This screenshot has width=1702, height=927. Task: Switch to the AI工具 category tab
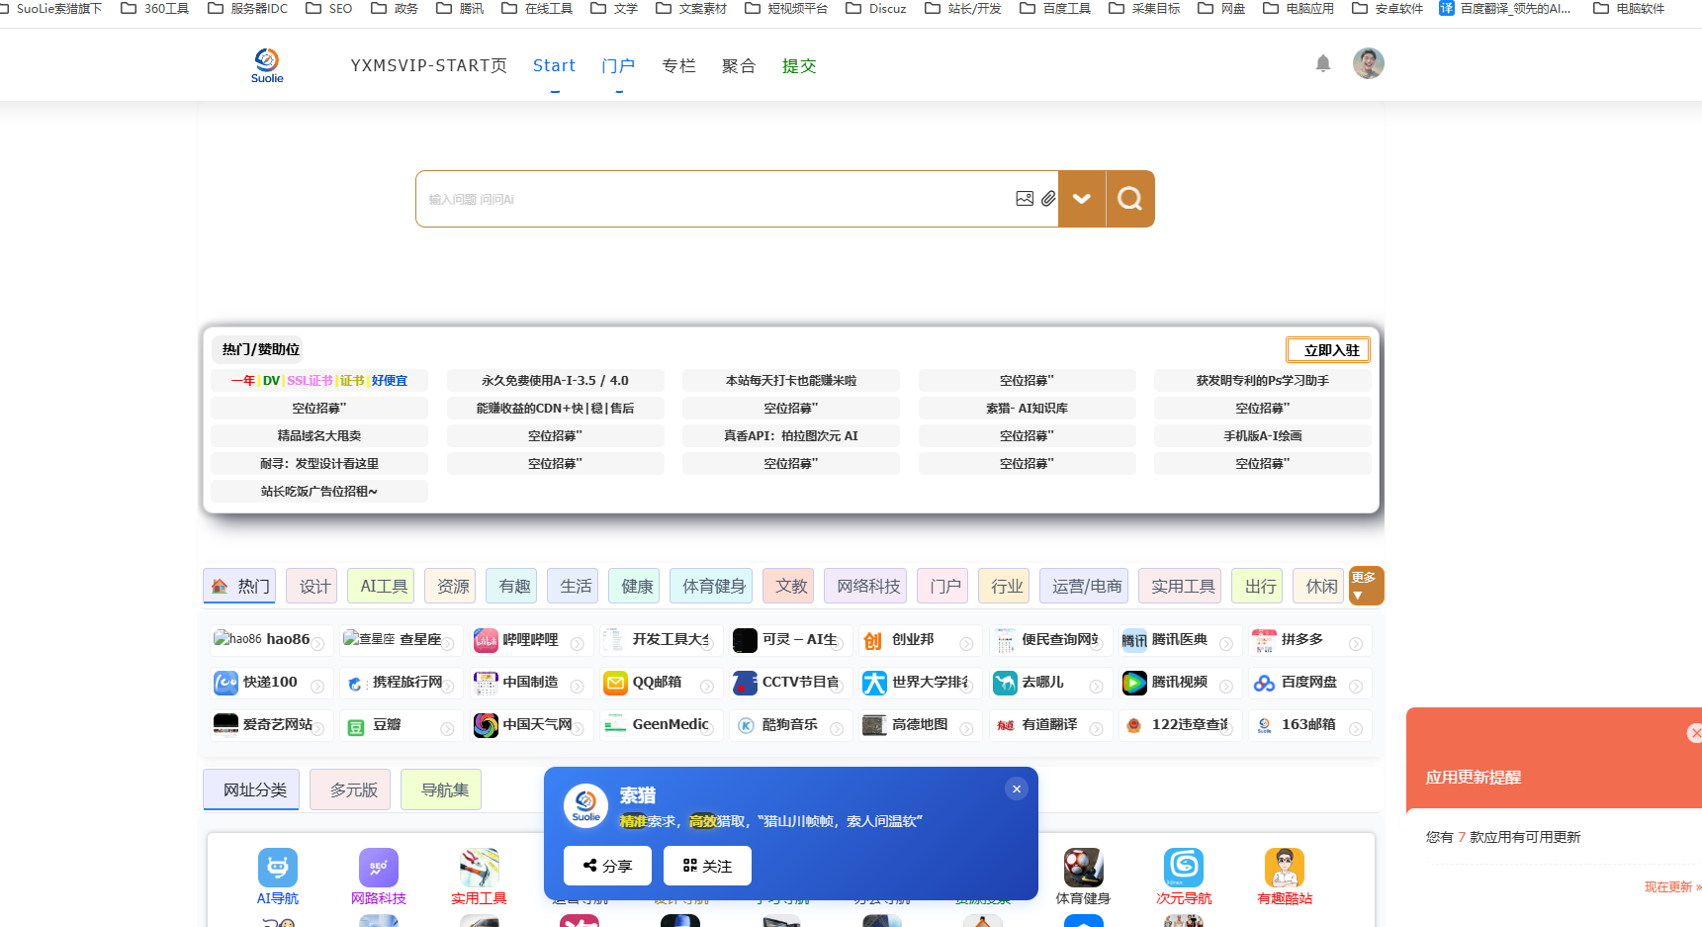pos(381,587)
